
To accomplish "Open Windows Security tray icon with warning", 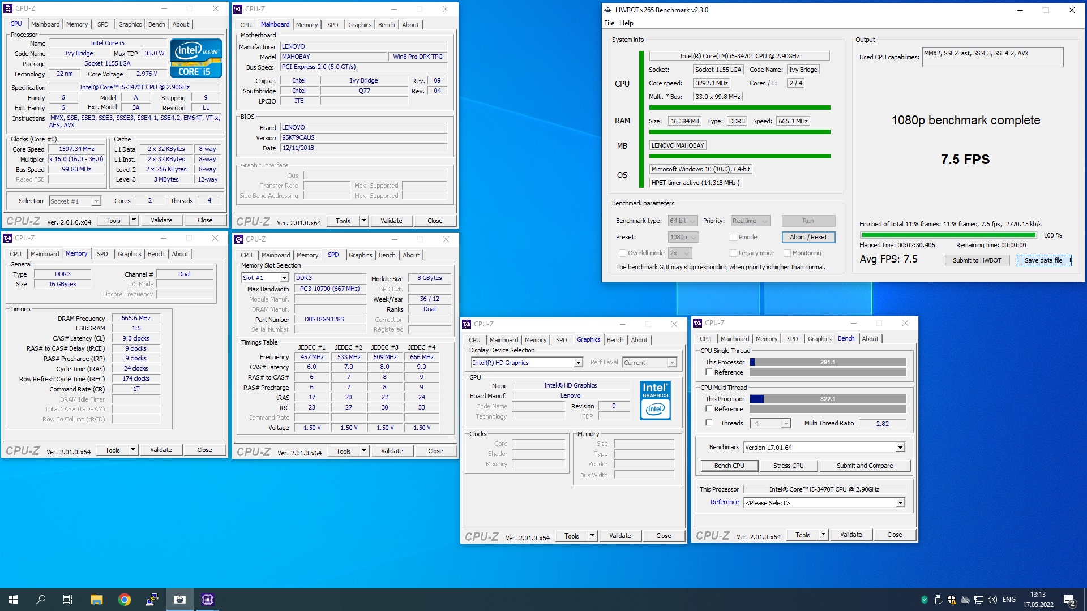I will [952, 600].
